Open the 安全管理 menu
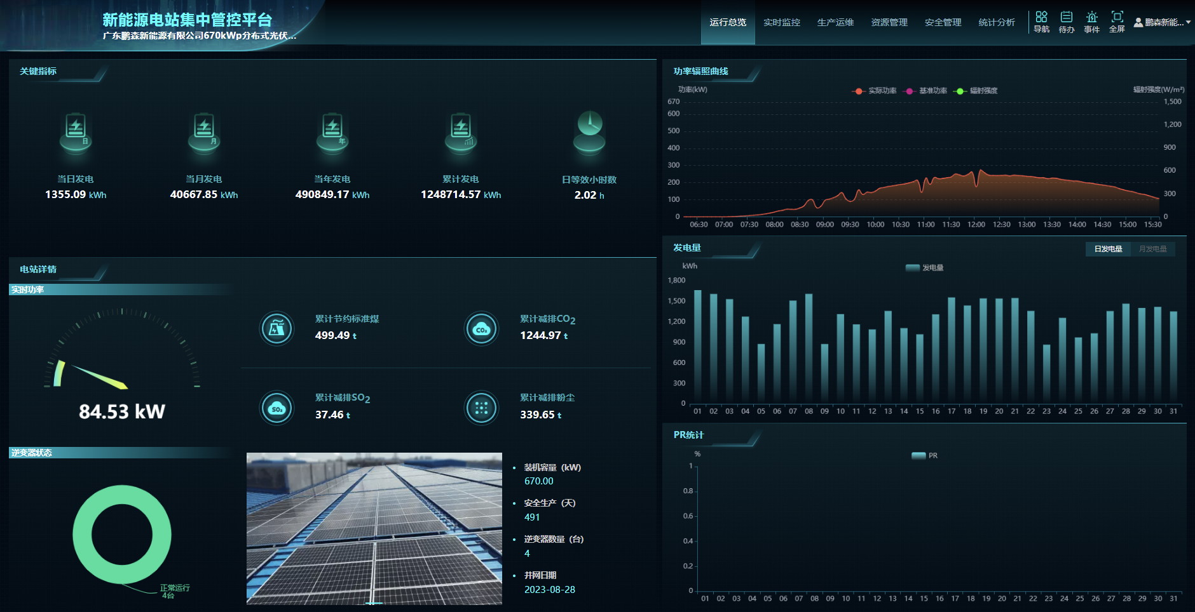 pos(943,22)
